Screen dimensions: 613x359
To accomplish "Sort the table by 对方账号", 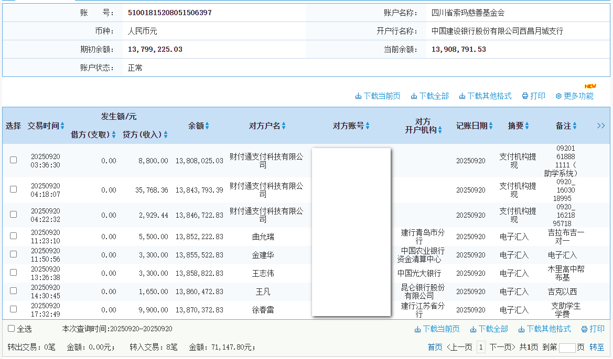I will tap(368, 126).
